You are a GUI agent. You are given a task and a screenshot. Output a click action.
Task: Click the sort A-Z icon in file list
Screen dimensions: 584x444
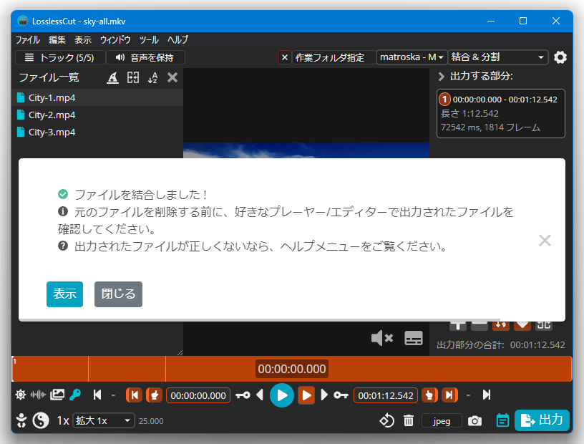click(x=152, y=77)
